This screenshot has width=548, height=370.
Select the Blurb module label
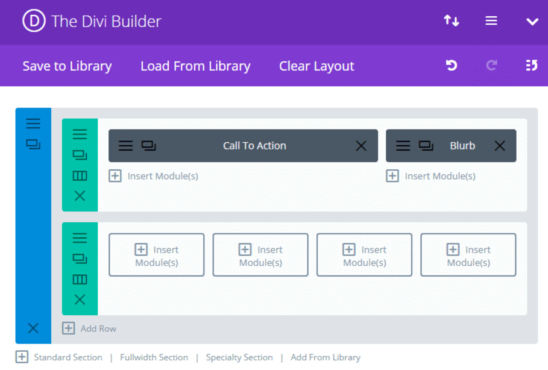pyautogui.click(x=462, y=145)
